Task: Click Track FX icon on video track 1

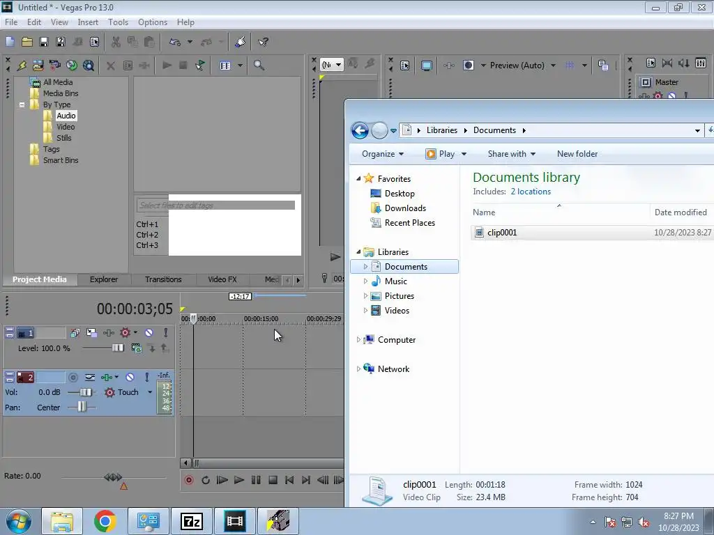Action: 108,333
